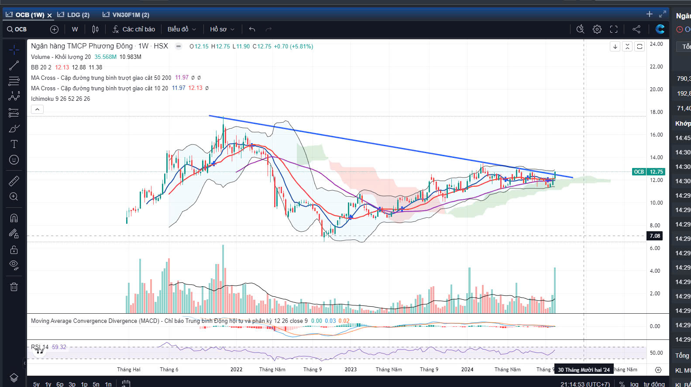Open the pattern drawing tools
691x387 pixels.
(14, 97)
